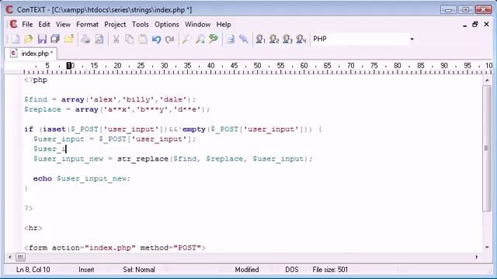Click the Copy icon
Viewport: 497px width, 279px height.
[130, 39]
